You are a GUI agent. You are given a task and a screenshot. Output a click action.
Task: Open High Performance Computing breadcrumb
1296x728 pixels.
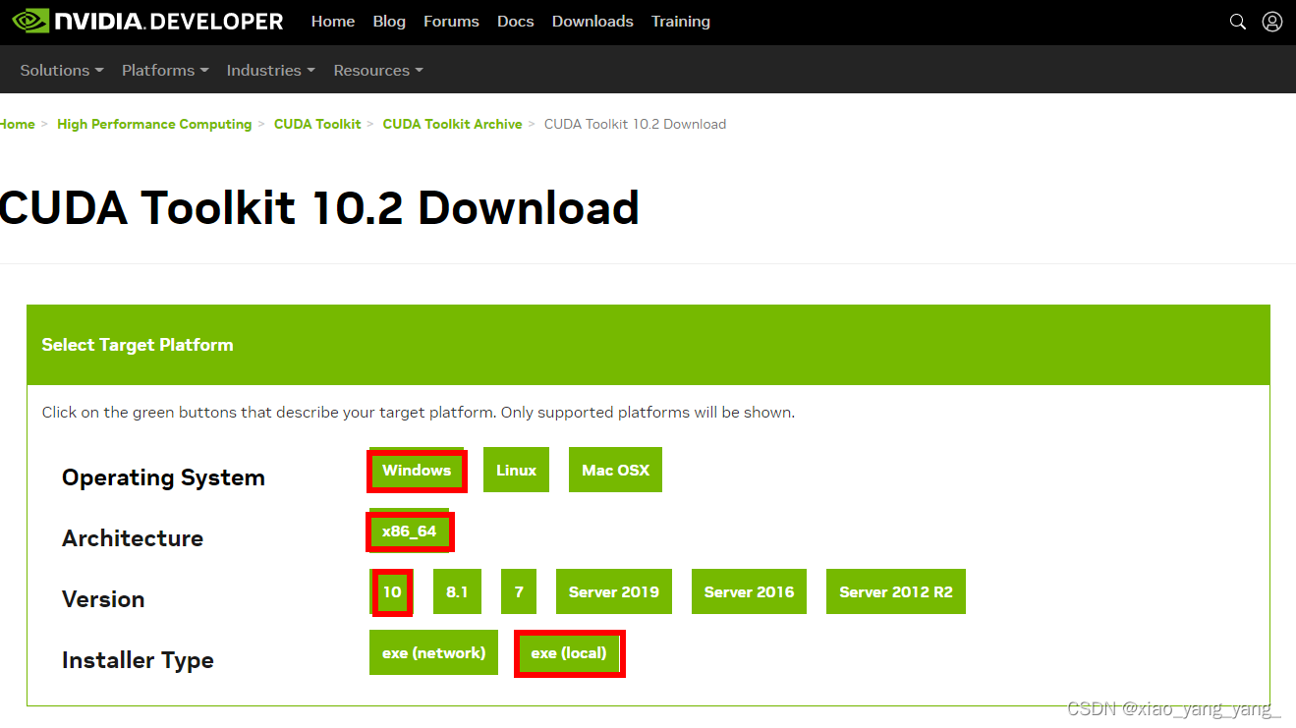tap(154, 124)
